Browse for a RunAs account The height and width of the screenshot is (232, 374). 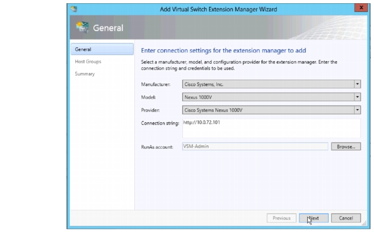346,146
